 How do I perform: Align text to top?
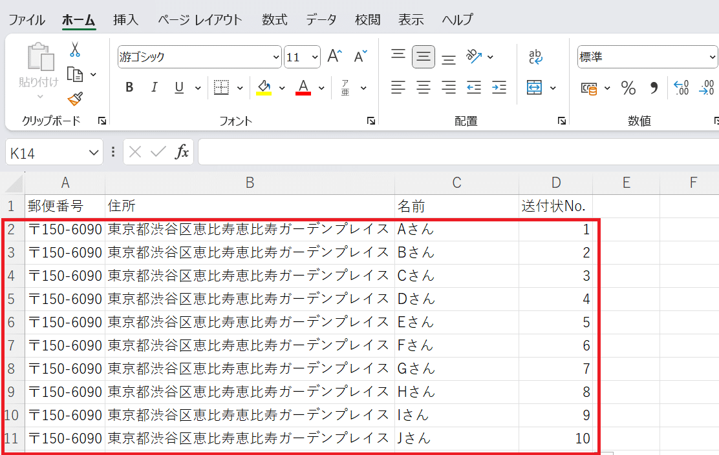[x=398, y=54]
